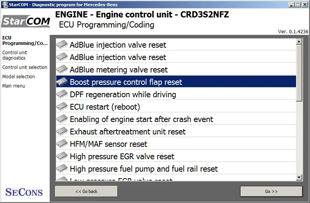The image size is (310, 203).
Task: Open Model selection from sidebar
Action: point(19,77)
